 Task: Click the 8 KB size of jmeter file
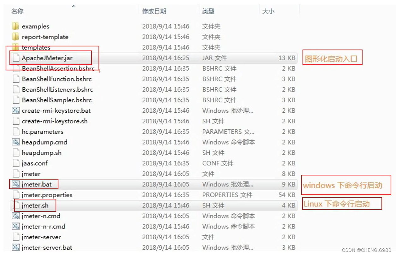tap(289, 174)
